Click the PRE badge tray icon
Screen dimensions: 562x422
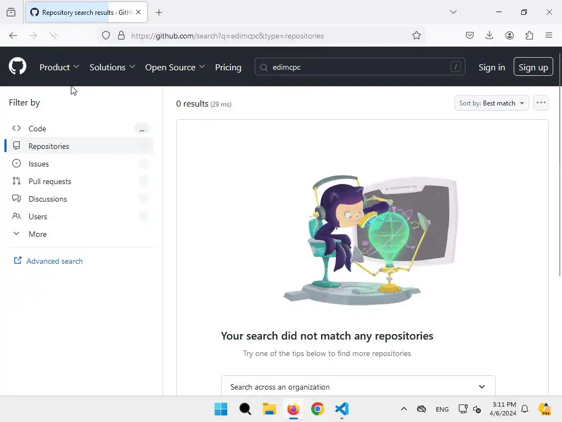(x=544, y=409)
